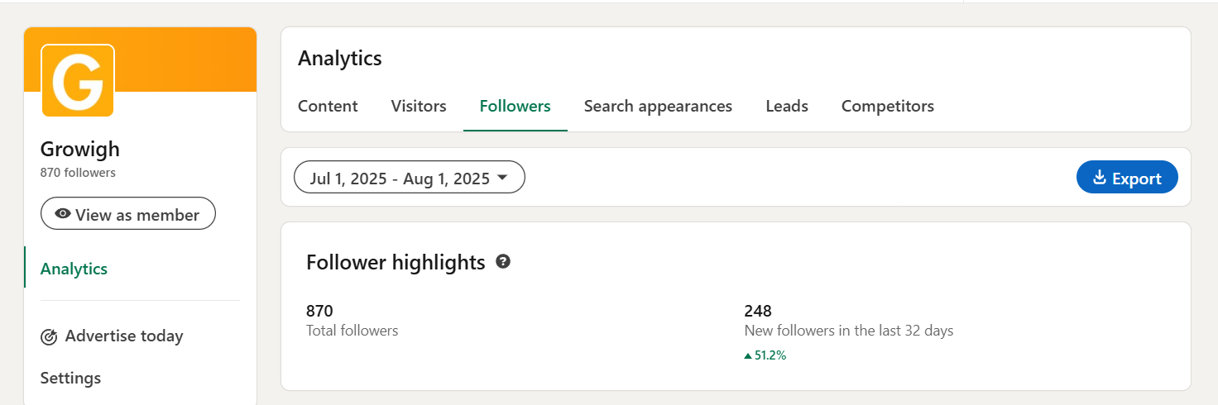
Task: Click the green 51.2% growth indicator
Action: coord(765,355)
